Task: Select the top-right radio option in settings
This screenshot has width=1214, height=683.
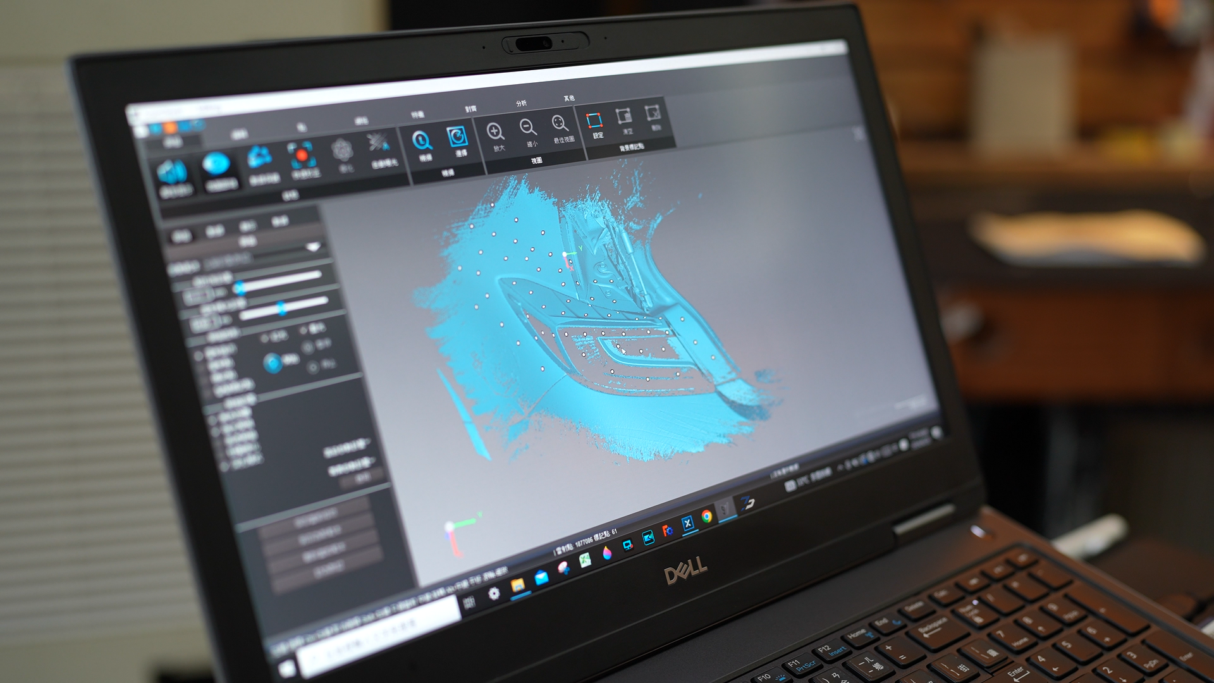Action: (304, 329)
